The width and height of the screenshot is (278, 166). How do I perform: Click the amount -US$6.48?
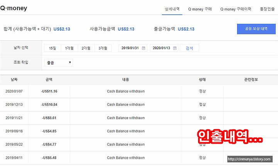[x=49, y=158]
